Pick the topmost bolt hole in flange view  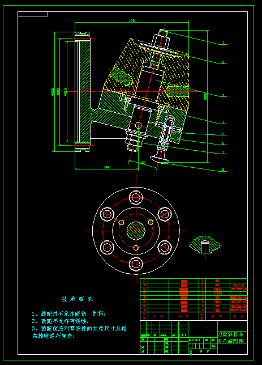(x=136, y=197)
